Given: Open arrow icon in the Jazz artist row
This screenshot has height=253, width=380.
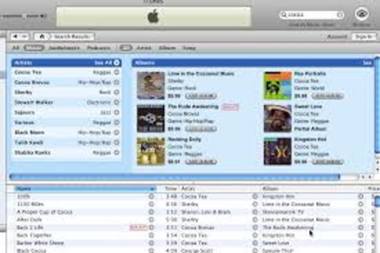Looking at the screenshot, I should (116, 112).
